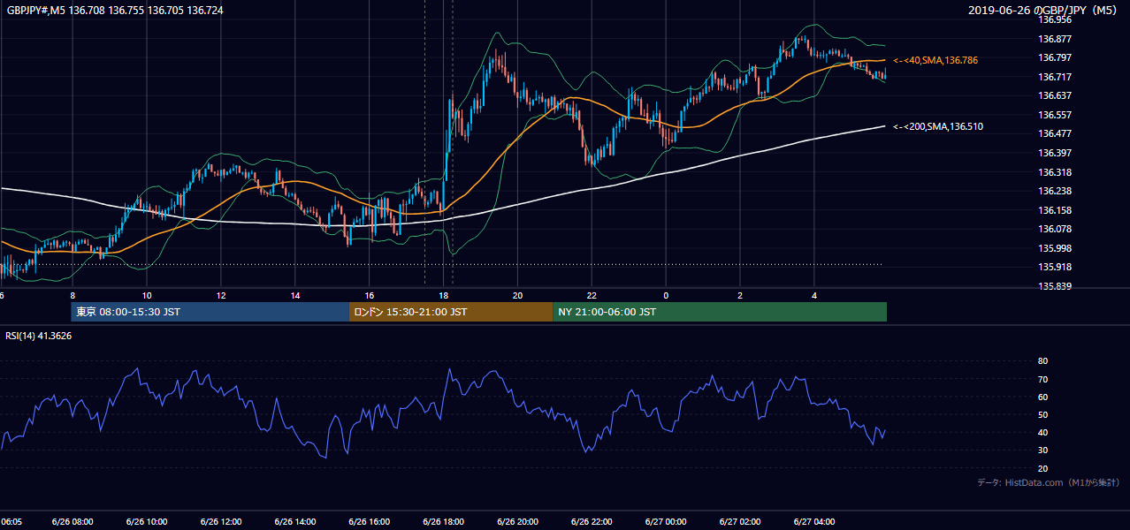Click RSI axis level 30

(1042, 450)
